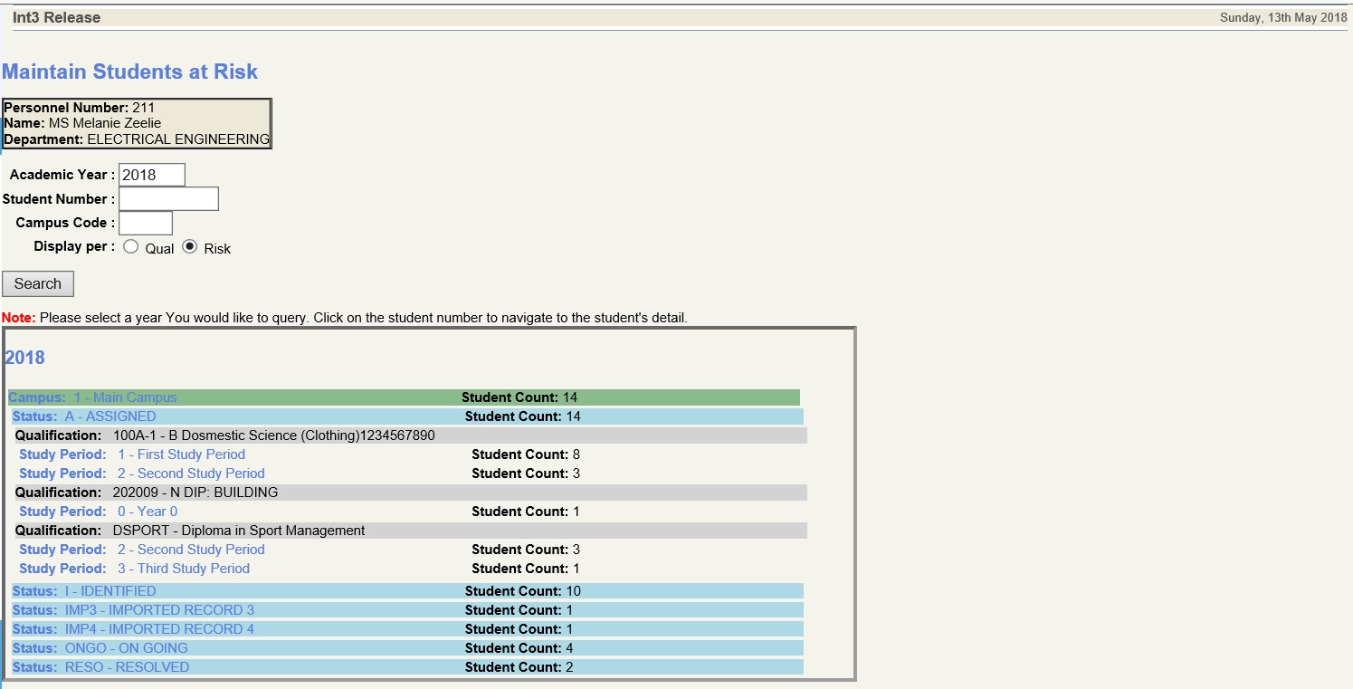Click the Academic Year input field

(151, 174)
